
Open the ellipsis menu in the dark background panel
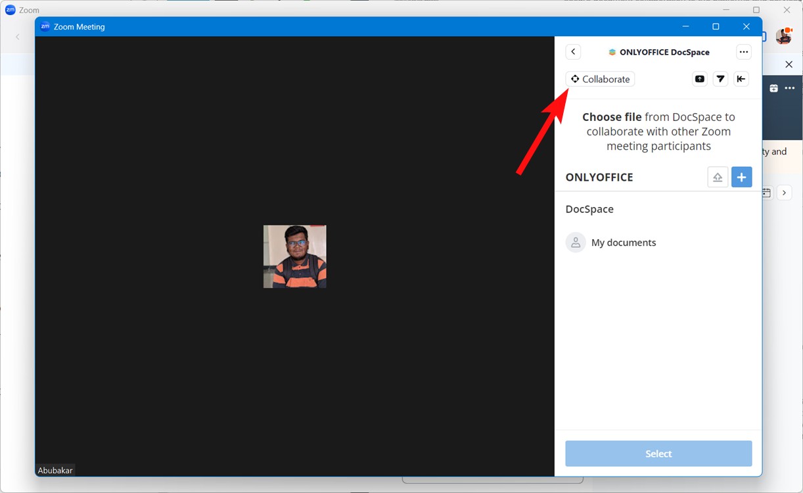(790, 87)
